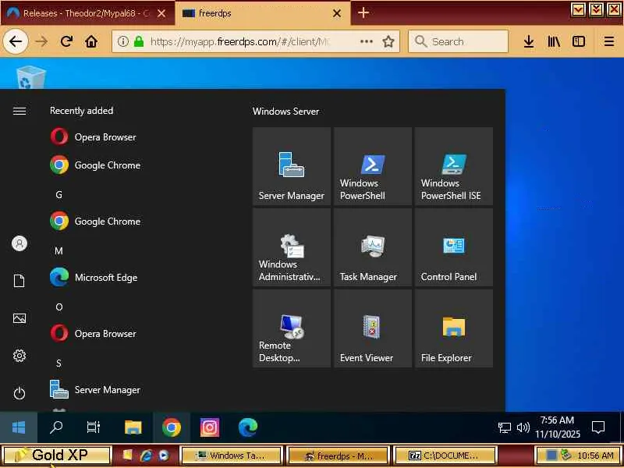
Task: Open Windows Administrative Tools tile
Action: 292,247
